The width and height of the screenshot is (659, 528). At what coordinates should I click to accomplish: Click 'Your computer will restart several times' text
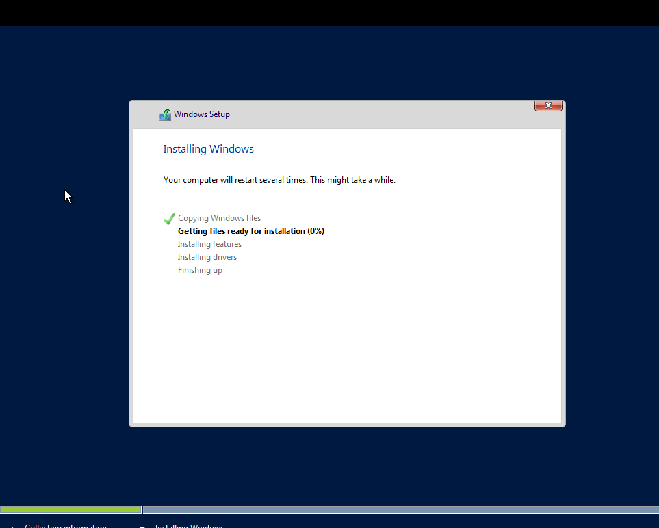(x=236, y=180)
